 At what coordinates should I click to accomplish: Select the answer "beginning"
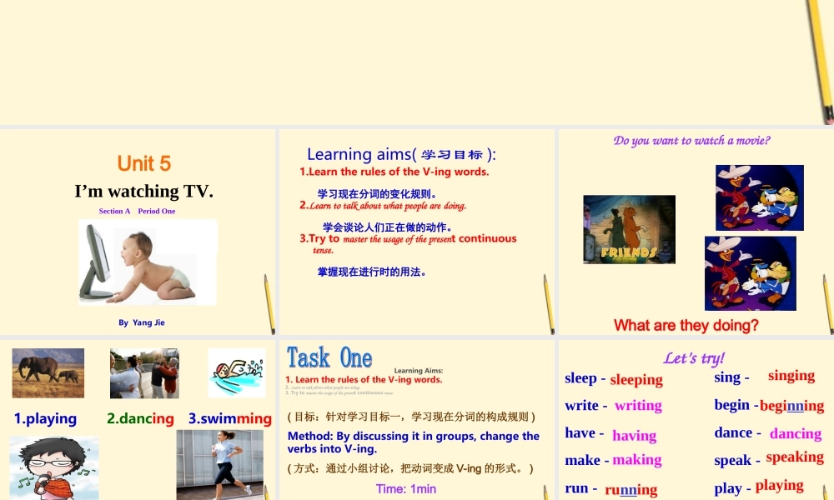[x=792, y=407]
